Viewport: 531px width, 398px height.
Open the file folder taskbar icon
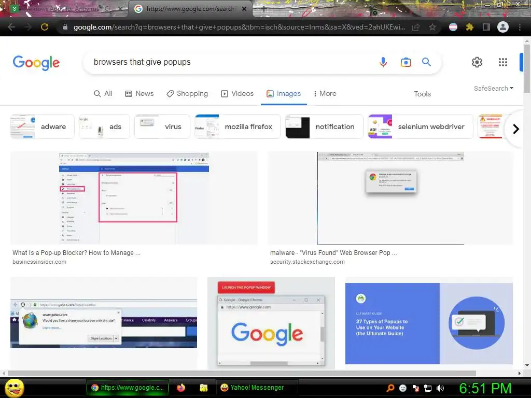point(203,388)
